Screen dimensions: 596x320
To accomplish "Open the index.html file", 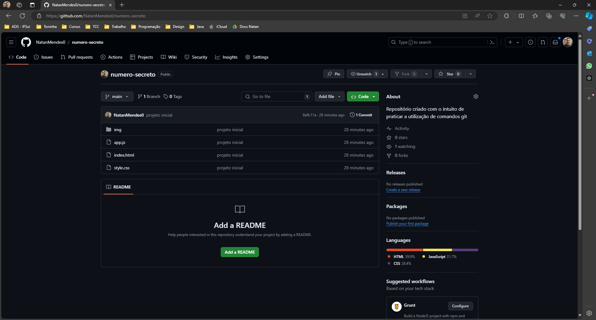I will tap(124, 155).
